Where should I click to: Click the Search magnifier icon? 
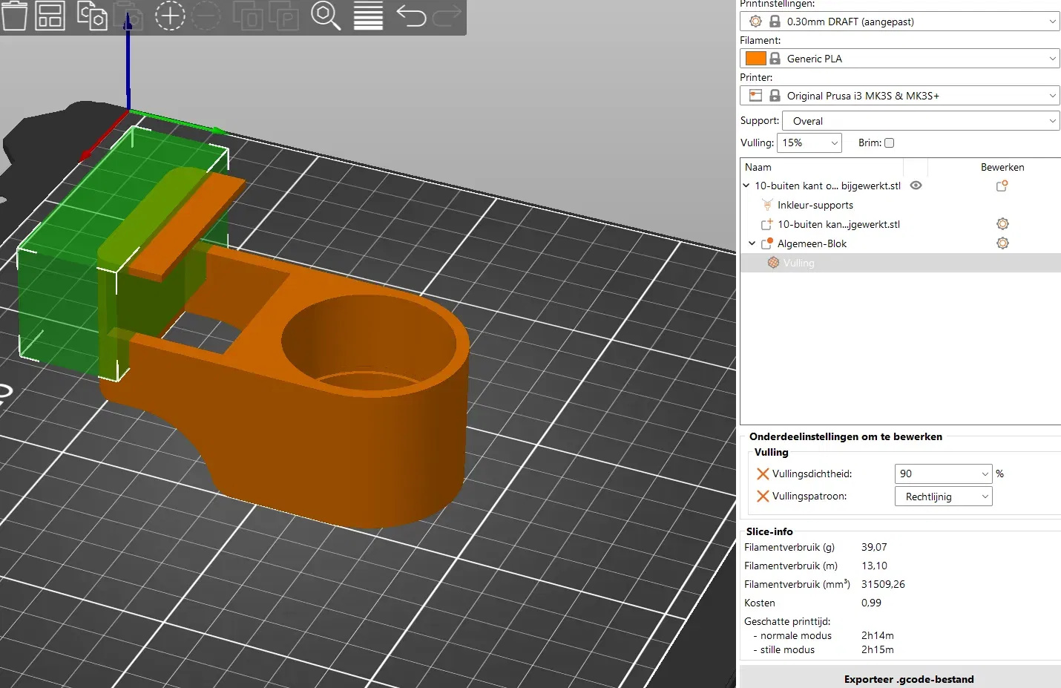325,16
